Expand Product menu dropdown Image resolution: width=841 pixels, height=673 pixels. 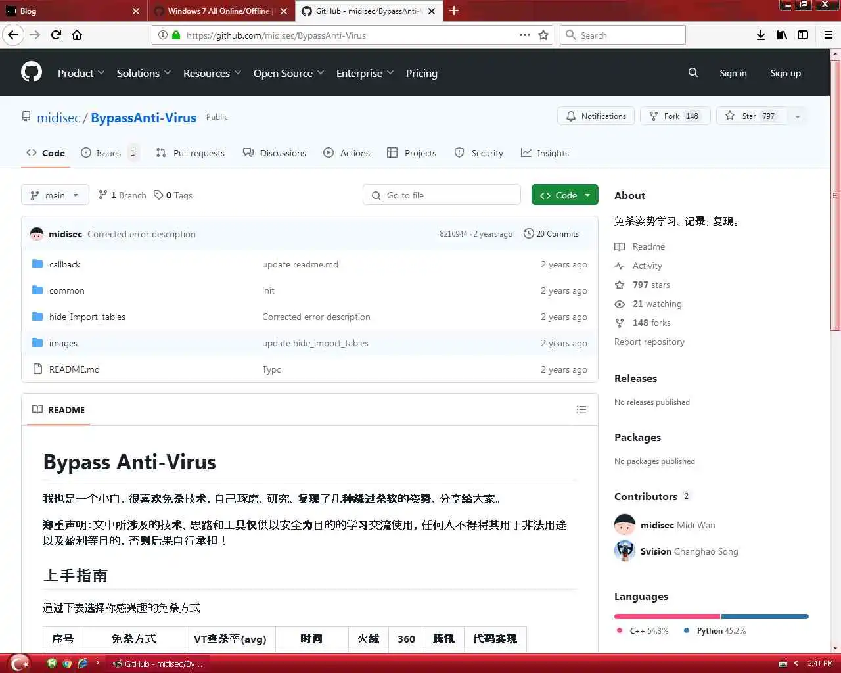pos(81,73)
